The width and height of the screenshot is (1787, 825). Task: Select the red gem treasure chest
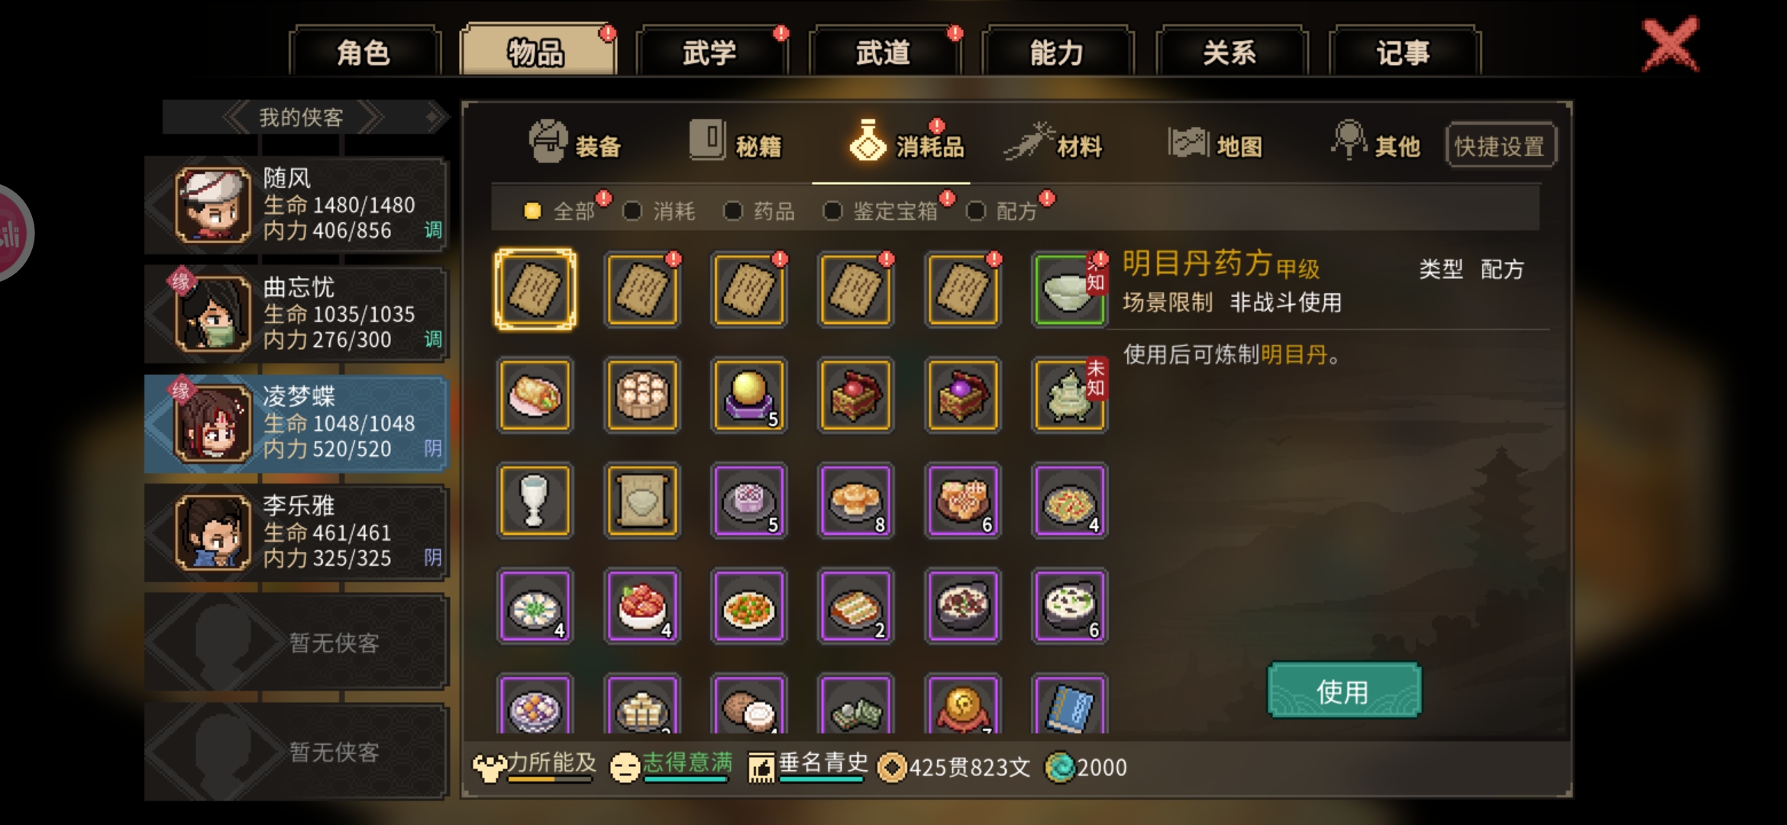(x=855, y=395)
